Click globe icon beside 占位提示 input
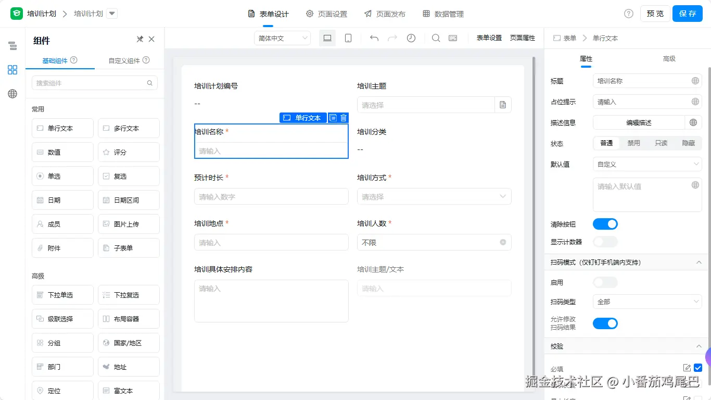Image resolution: width=711 pixels, height=400 pixels. (695, 102)
